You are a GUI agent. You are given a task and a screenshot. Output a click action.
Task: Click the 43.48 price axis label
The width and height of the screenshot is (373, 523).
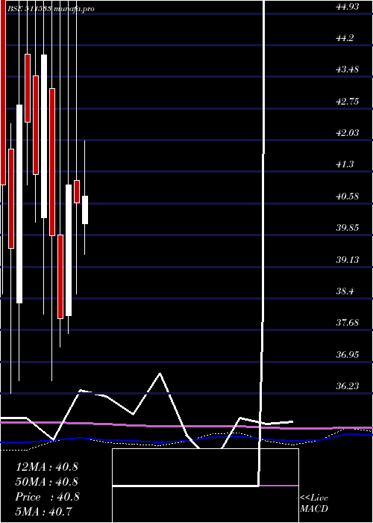[348, 69]
